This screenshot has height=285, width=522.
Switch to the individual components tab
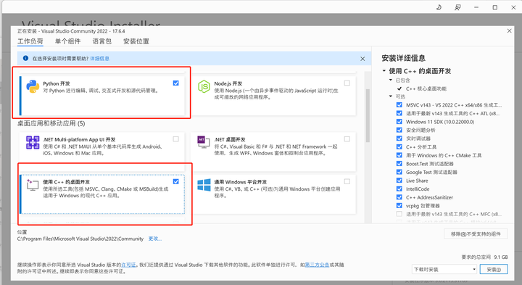(x=67, y=41)
